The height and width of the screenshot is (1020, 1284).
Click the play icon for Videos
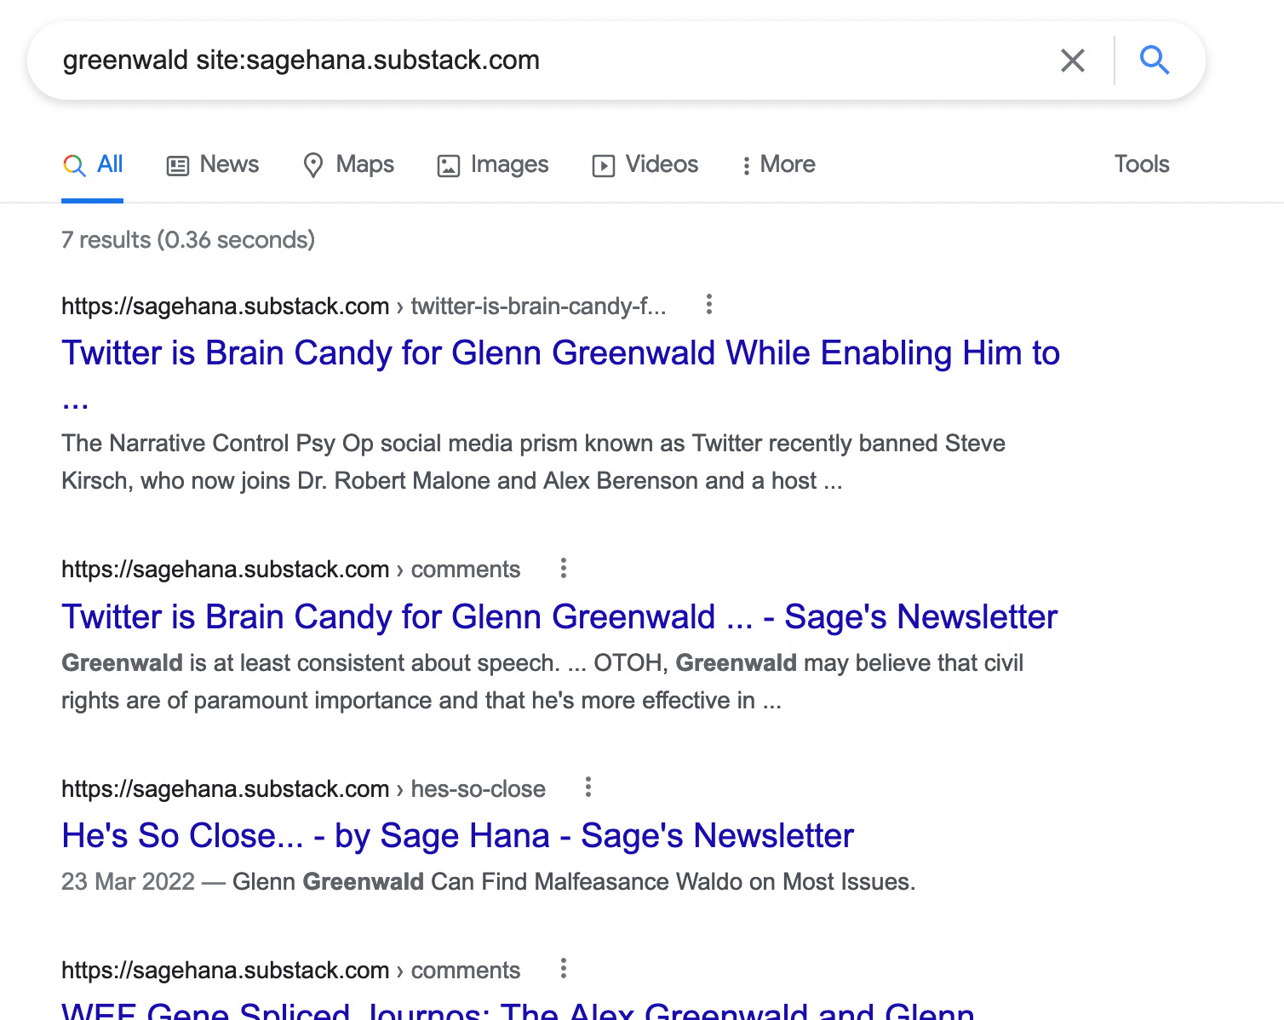point(603,165)
